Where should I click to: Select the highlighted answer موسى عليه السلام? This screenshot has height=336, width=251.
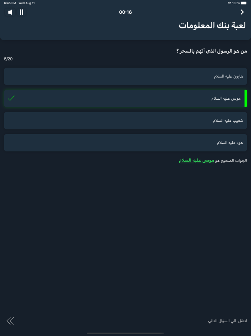tap(126, 98)
